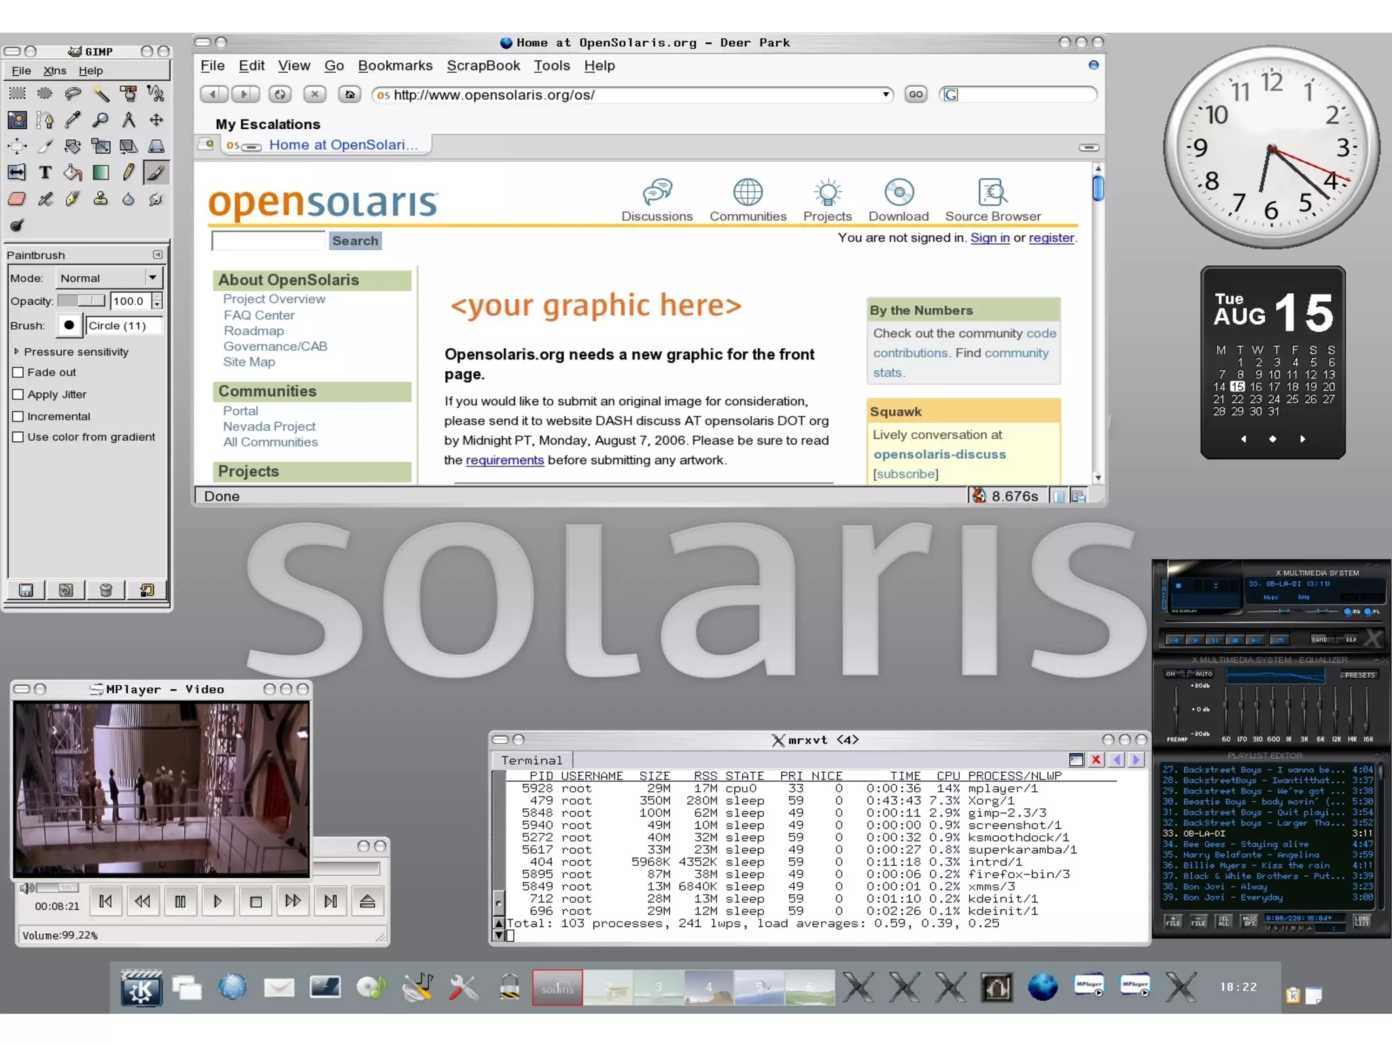Toggle the equalizer AUTO button in XMMS

click(x=1203, y=674)
